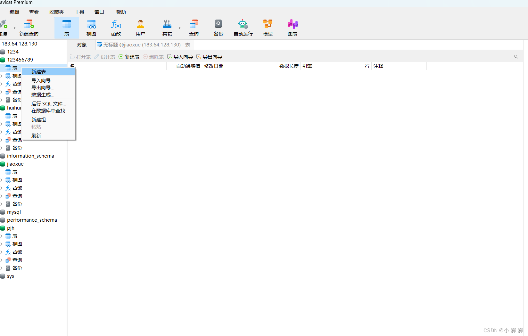Select the huihui database in the tree
This screenshot has height=336, width=528.
tap(14, 108)
